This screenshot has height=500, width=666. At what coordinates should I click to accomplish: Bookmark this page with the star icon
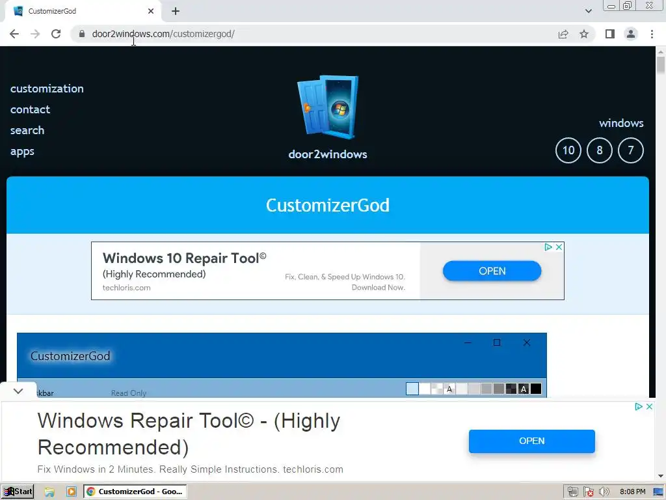[585, 34]
